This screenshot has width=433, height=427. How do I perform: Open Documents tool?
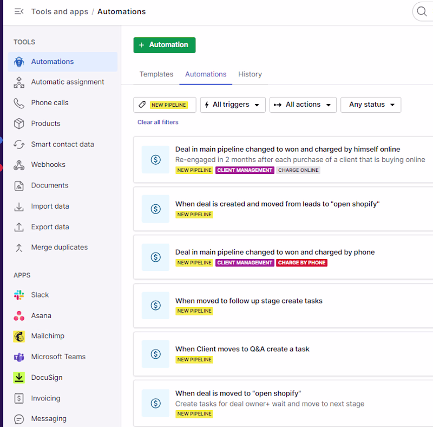pyautogui.click(x=63, y=185)
